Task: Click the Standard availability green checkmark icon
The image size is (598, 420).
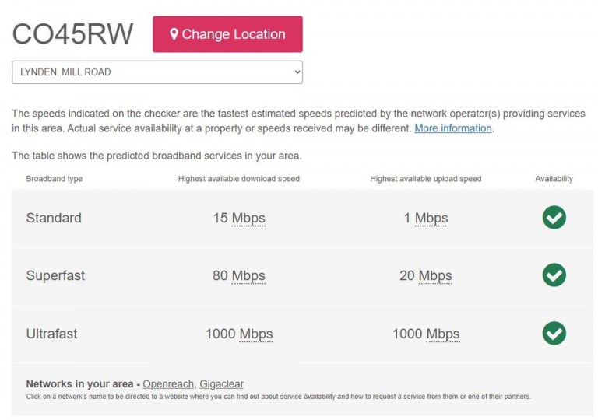Action: coord(554,217)
